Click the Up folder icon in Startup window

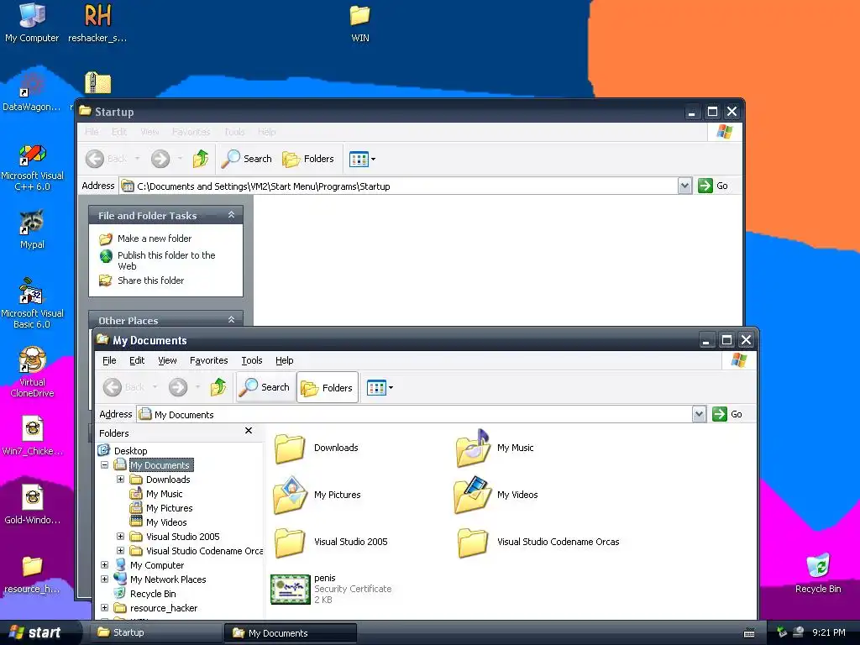(201, 159)
